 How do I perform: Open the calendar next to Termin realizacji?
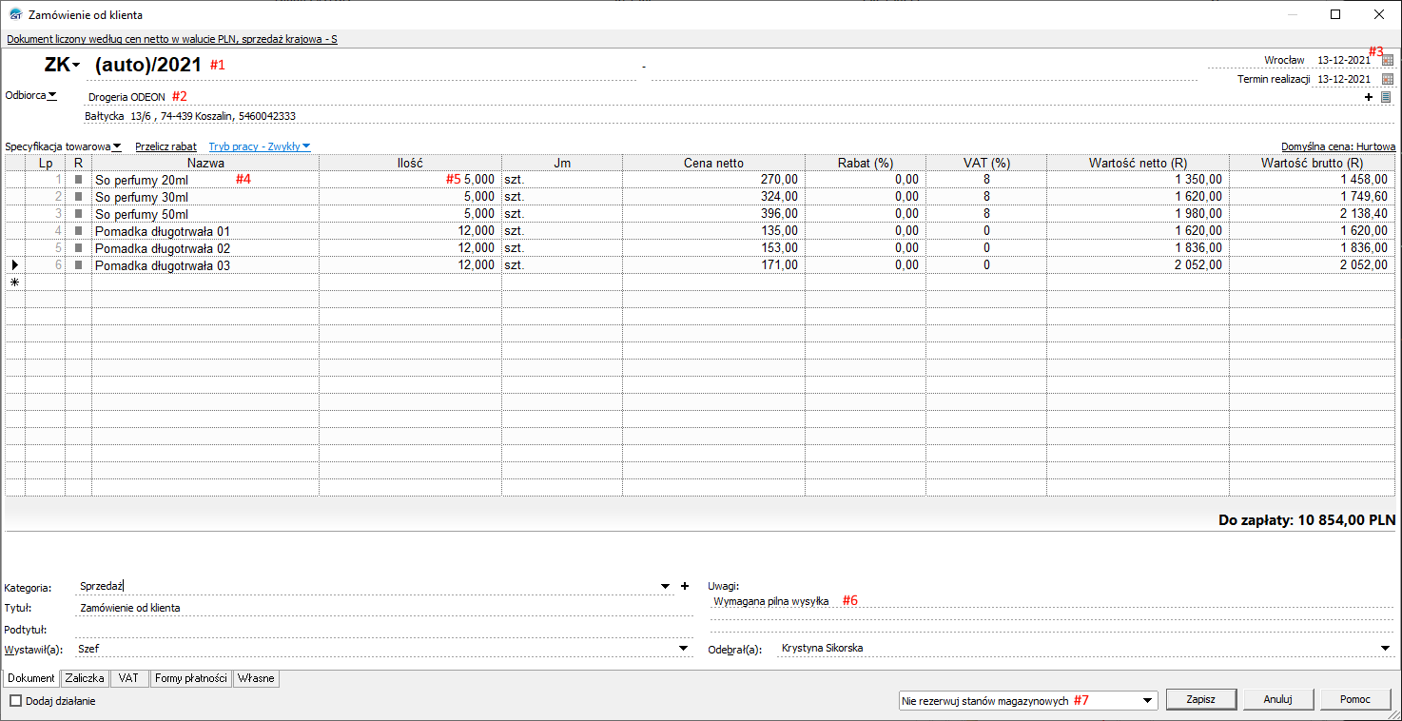(x=1388, y=79)
